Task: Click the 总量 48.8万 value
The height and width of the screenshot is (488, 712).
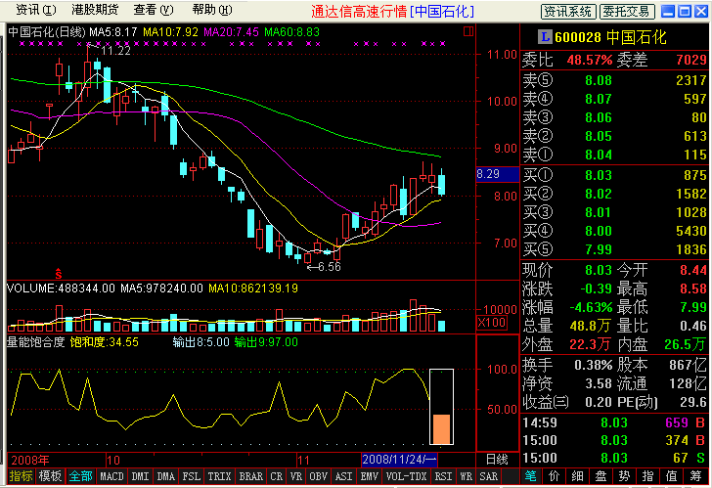Action: pos(590,327)
